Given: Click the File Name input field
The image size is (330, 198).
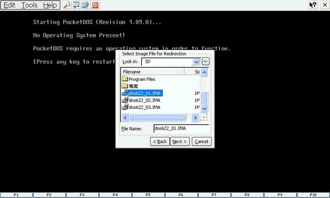Looking at the screenshot, I should pos(181,129).
